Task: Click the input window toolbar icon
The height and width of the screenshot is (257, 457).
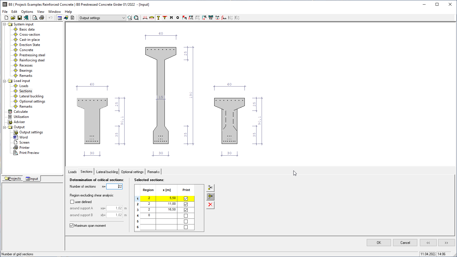Action: [59, 18]
